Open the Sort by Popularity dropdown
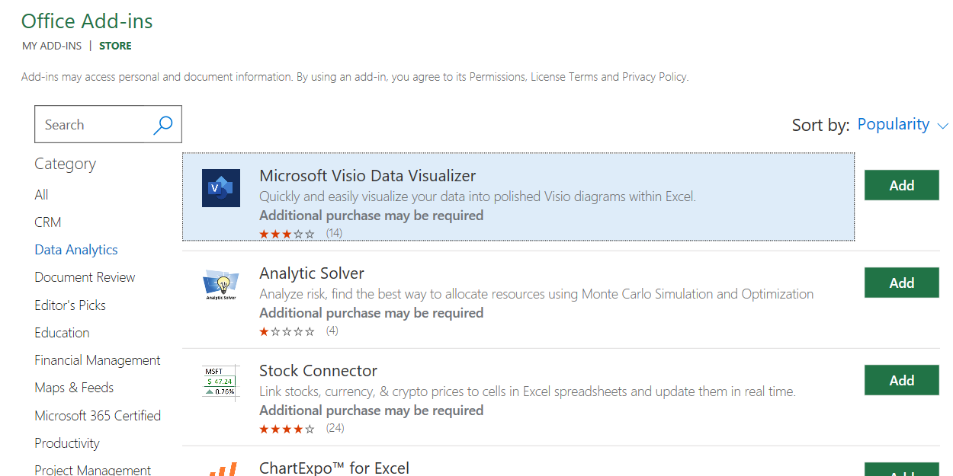953x476 pixels. [x=894, y=124]
